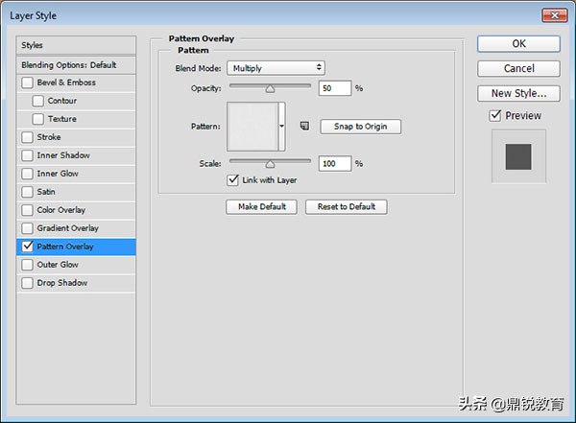
Task: Click the pattern preview swatch
Action: pyautogui.click(x=252, y=127)
